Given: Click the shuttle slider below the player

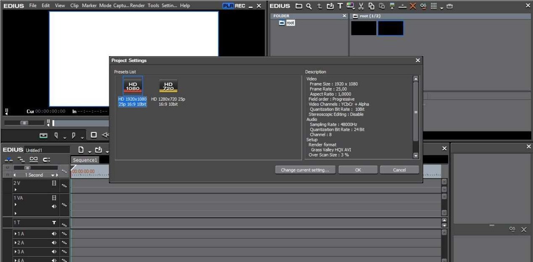Looking at the screenshot, I should point(24,123).
